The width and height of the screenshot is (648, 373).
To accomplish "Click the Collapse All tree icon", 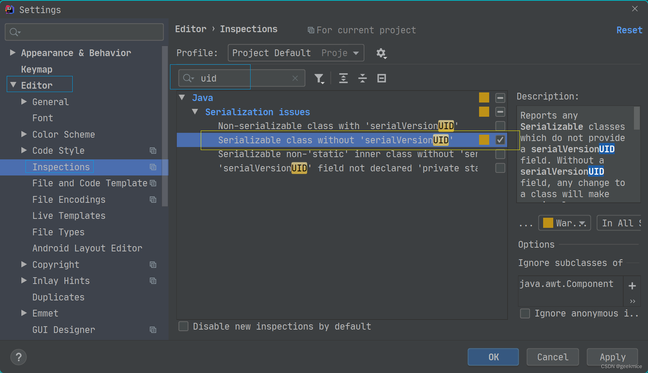I will [363, 78].
